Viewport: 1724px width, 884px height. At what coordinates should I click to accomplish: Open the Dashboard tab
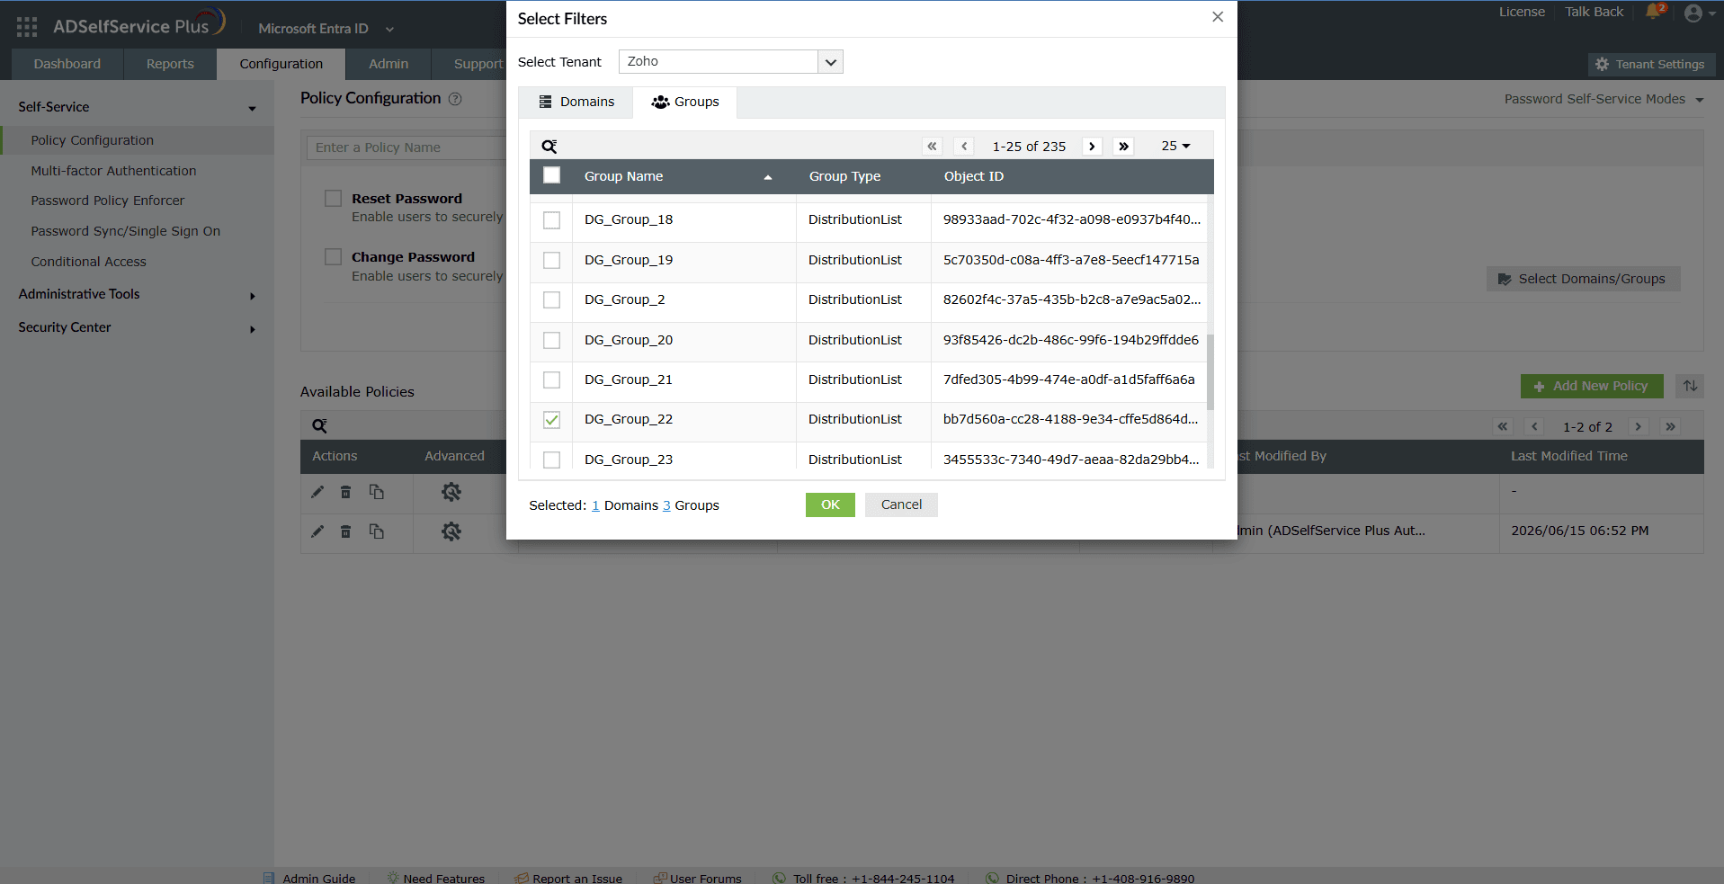coord(67,64)
